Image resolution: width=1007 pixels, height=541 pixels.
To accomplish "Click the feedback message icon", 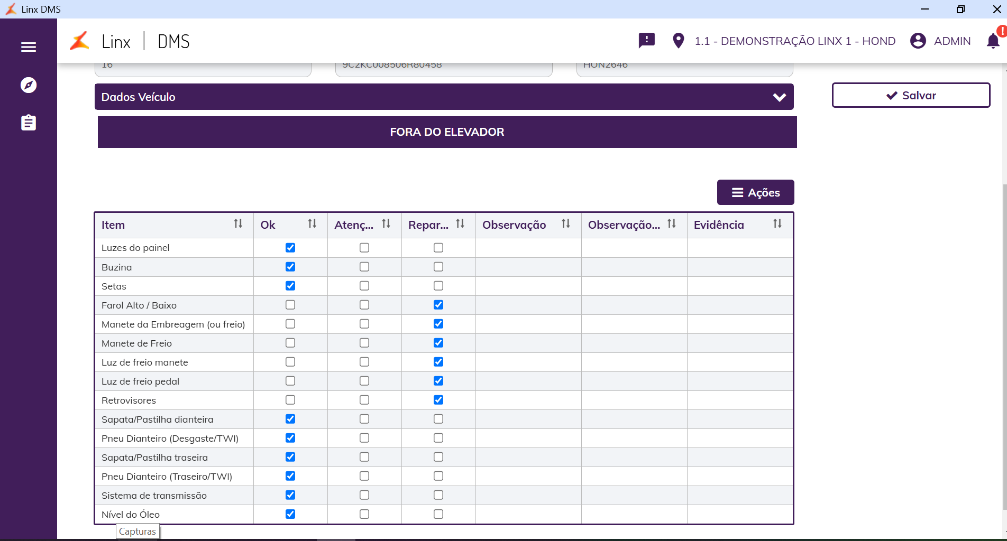I will pos(646,41).
